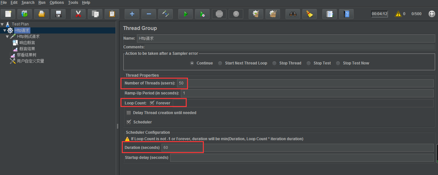The image size is (438, 175).
Task: Click the Clear results broom icon
Action: coord(256,14)
